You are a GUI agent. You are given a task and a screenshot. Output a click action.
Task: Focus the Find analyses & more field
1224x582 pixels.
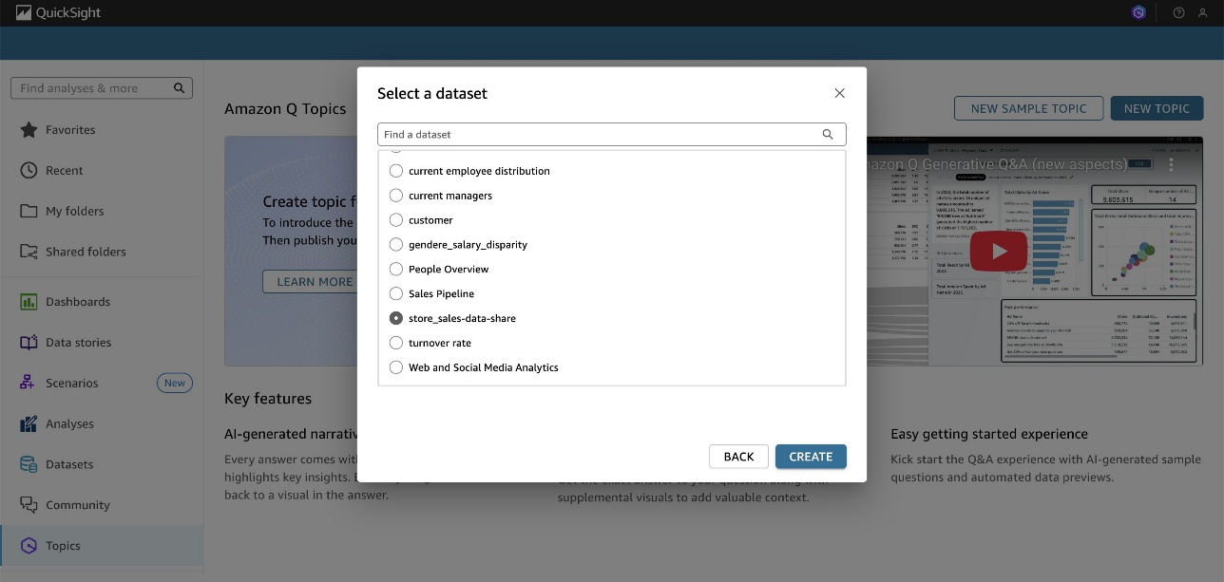pos(102,88)
